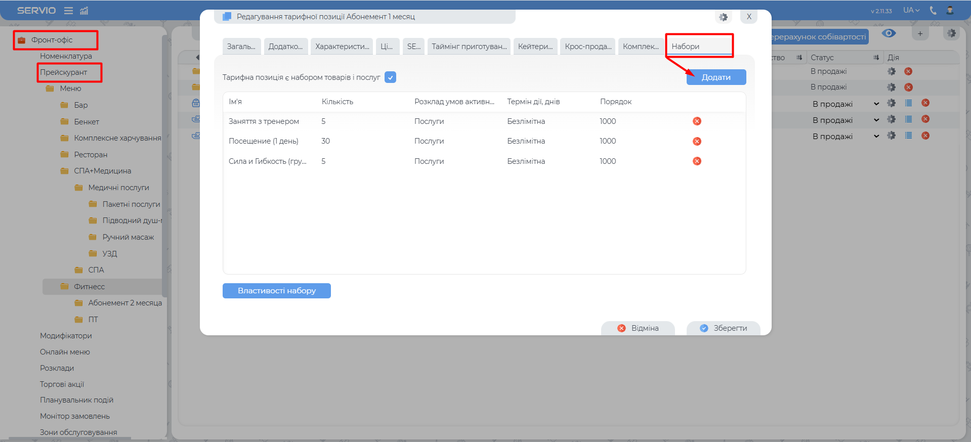Open the Фитнесс folder in menu tree
This screenshot has width=971, height=442.
pos(89,287)
